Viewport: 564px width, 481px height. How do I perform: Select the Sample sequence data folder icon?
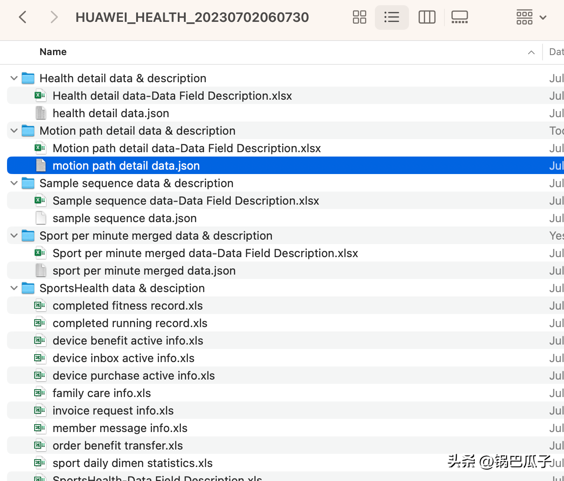[x=28, y=183]
